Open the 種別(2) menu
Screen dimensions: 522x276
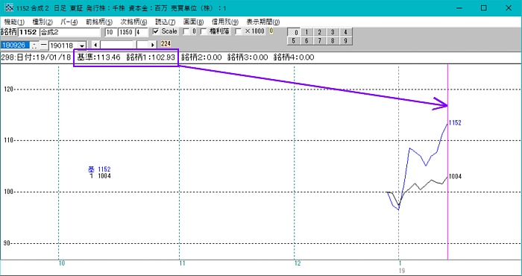point(43,22)
